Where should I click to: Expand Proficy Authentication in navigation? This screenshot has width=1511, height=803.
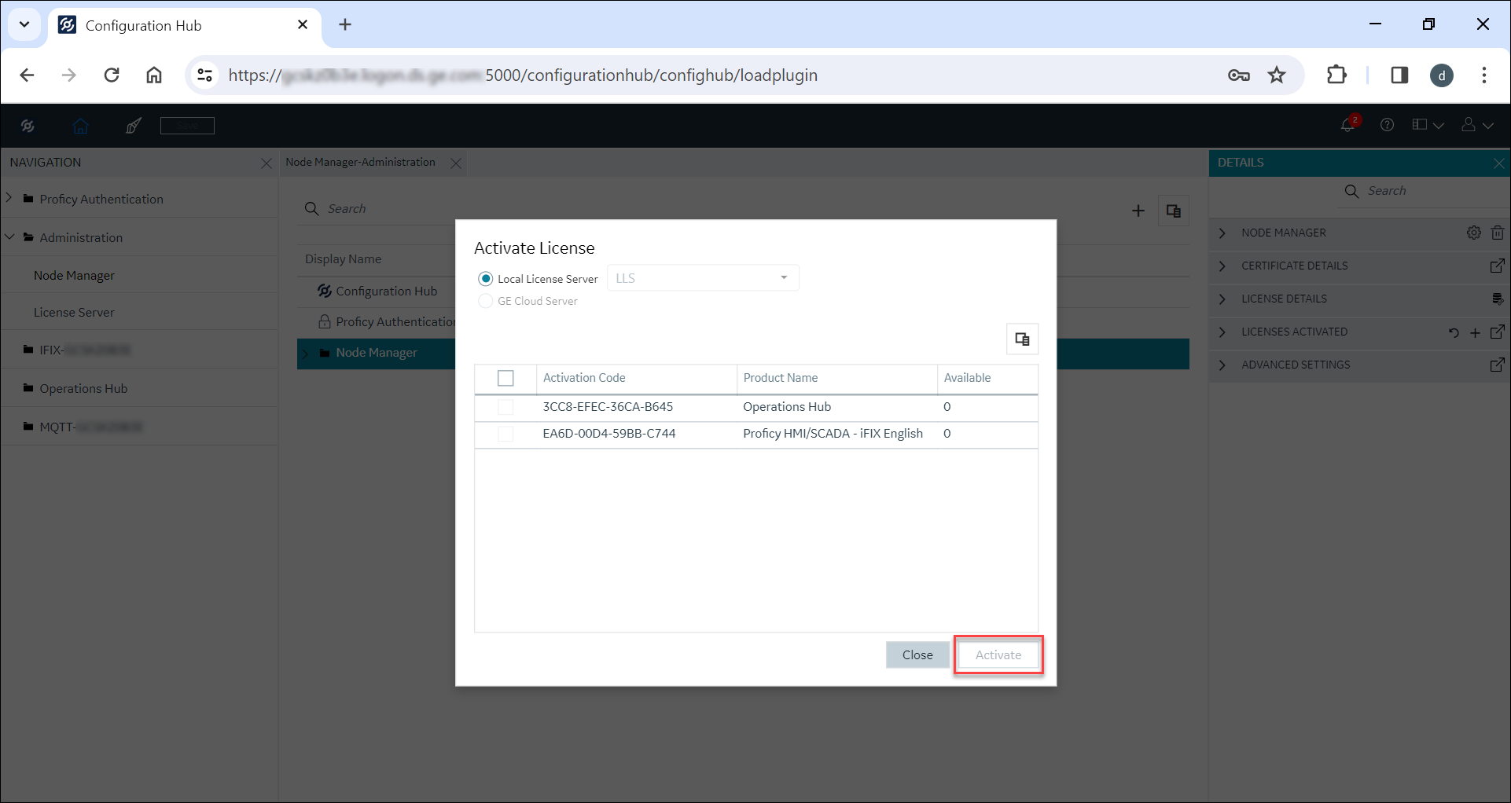click(9, 198)
